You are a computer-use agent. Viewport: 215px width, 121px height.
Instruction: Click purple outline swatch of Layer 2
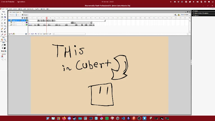[27, 23]
